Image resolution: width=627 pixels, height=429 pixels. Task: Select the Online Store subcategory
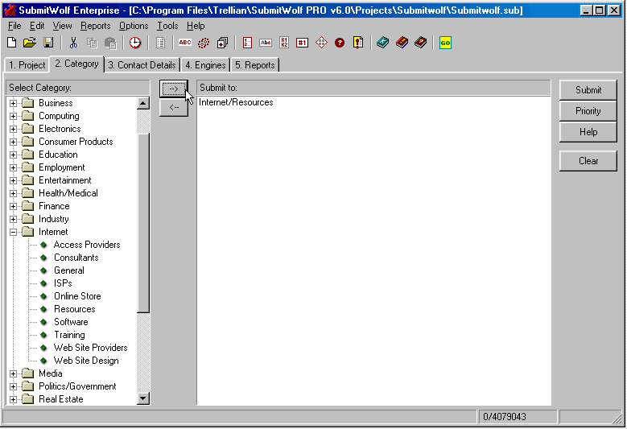tap(77, 296)
